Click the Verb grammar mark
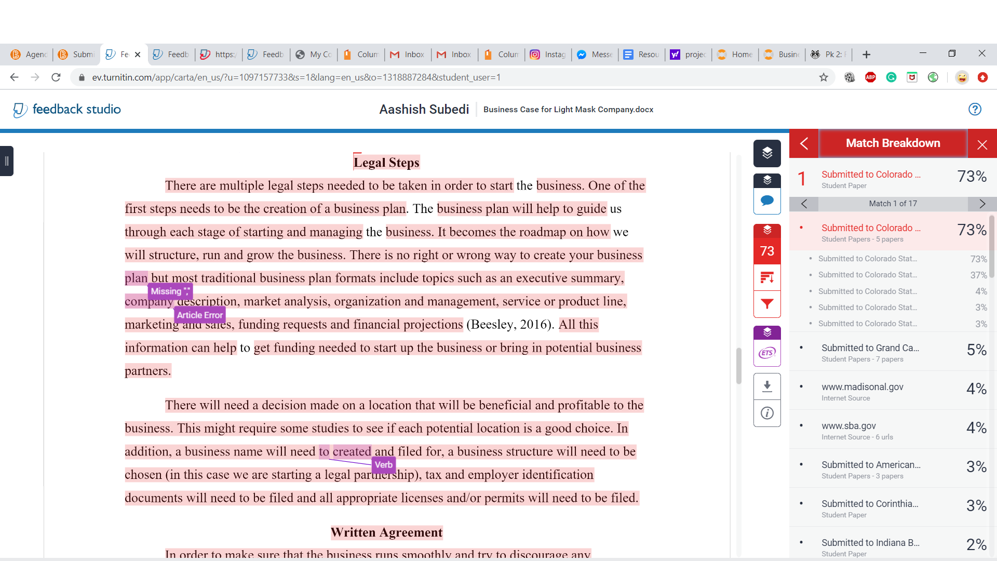The image size is (997, 561). (x=384, y=465)
